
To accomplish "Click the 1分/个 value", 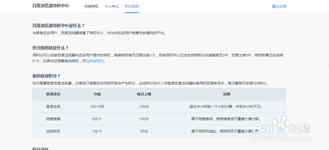I will pyautogui.click(x=97, y=131).
